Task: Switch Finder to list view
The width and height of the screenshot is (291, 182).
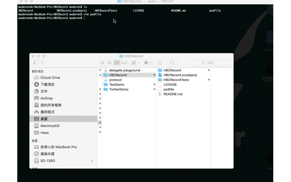Action: coord(110,63)
